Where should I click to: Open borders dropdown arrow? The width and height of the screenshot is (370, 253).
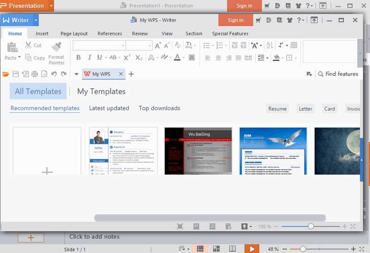[296, 58]
